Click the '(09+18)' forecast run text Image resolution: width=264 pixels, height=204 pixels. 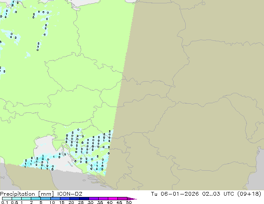[249, 194]
